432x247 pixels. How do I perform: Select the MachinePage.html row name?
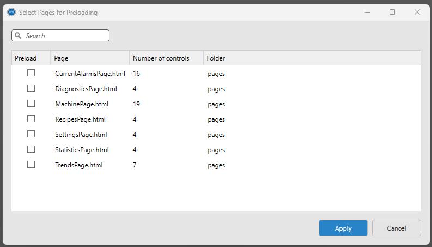pyautogui.click(x=82, y=104)
